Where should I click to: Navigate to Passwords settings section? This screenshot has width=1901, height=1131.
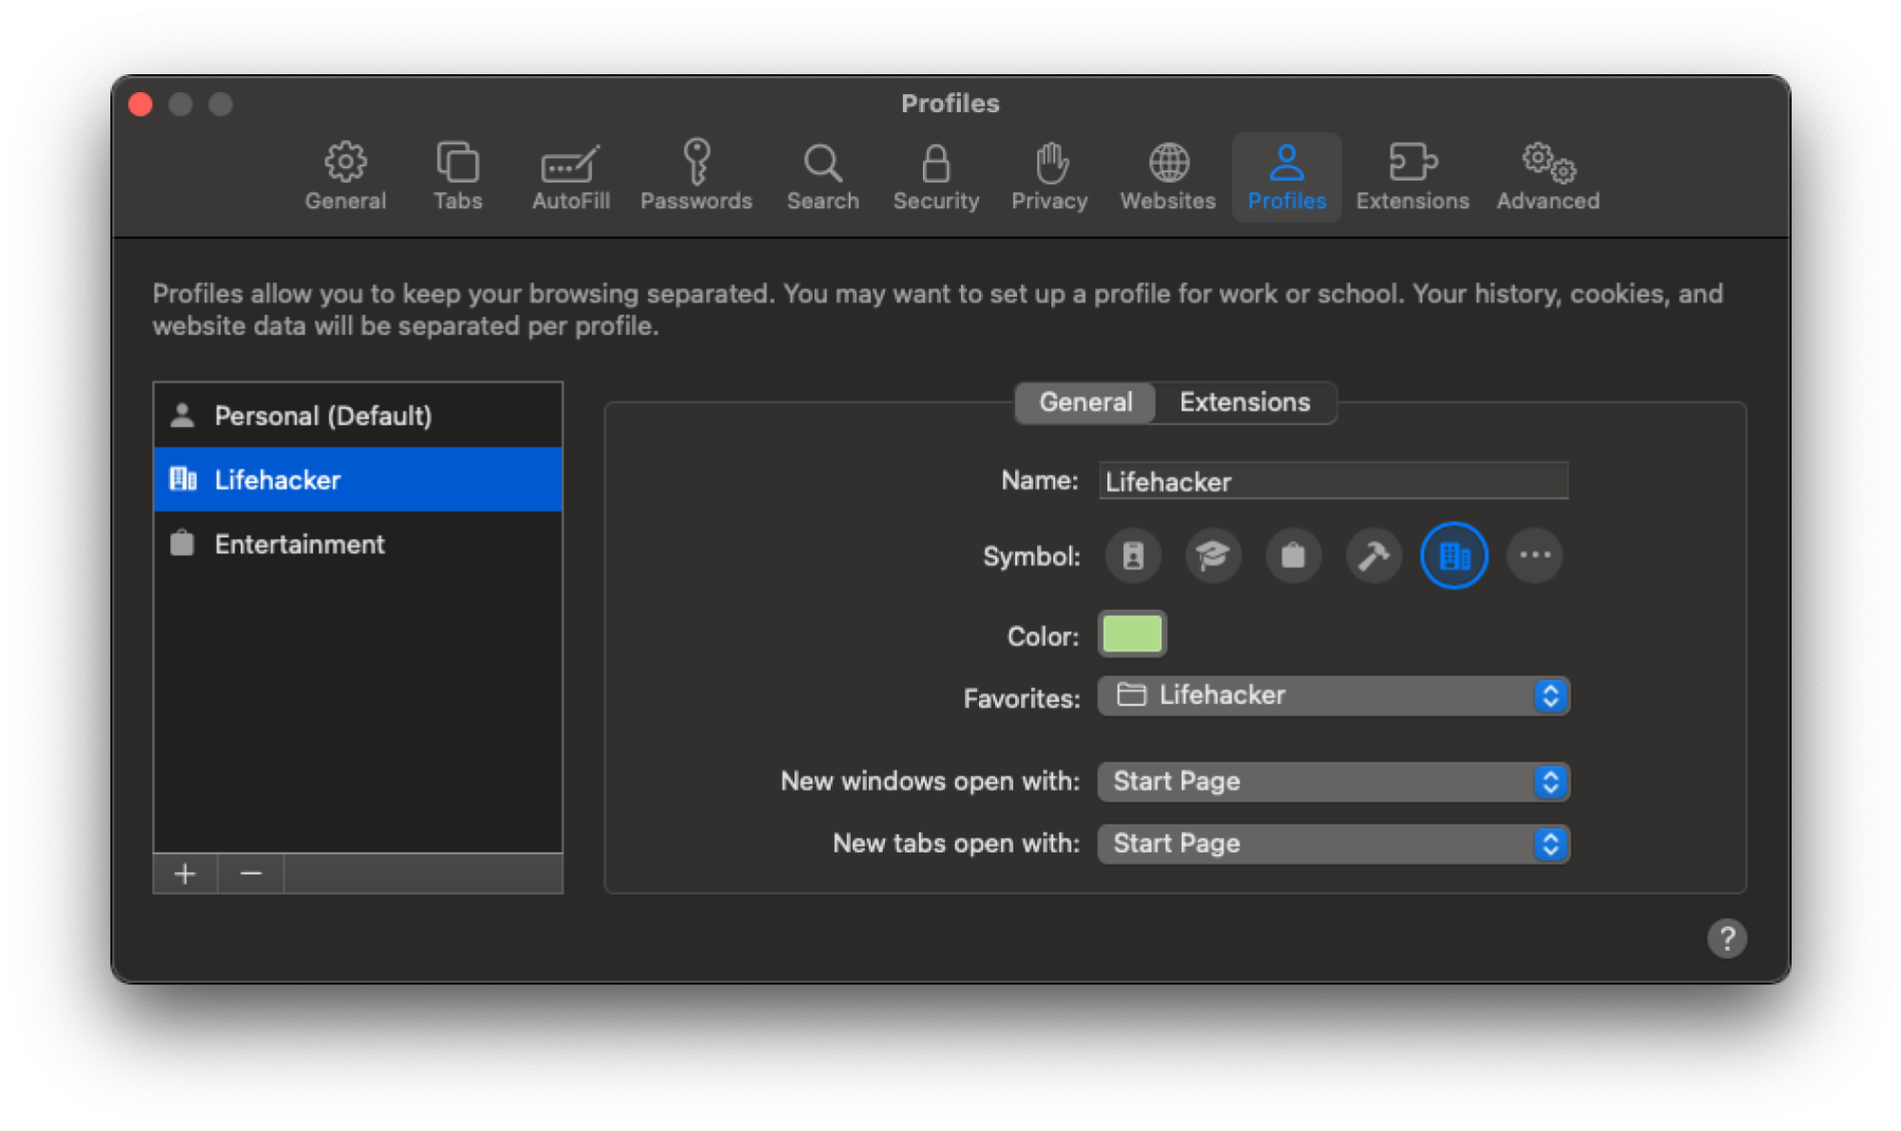696,175
